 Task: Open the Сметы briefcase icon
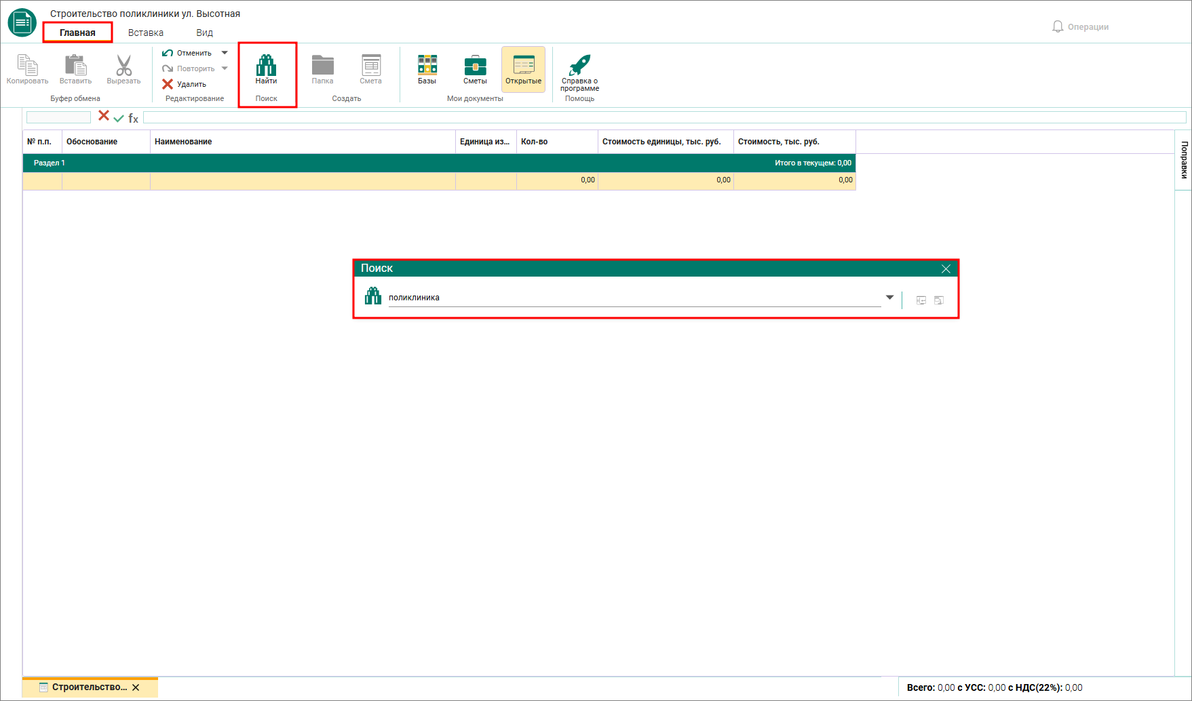(475, 65)
